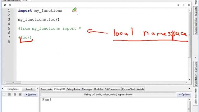Open Options menu in Debug I/O panel
199x112 pixels.
click(184, 95)
